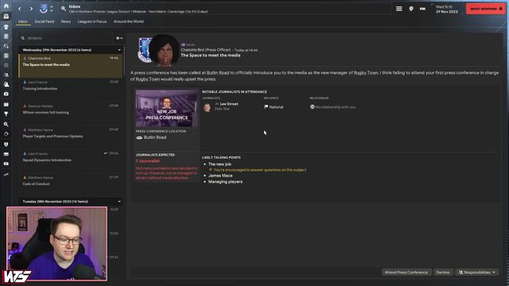Switch to the Leagues in Focus tab
This screenshot has height=286, width=509.
tap(92, 21)
